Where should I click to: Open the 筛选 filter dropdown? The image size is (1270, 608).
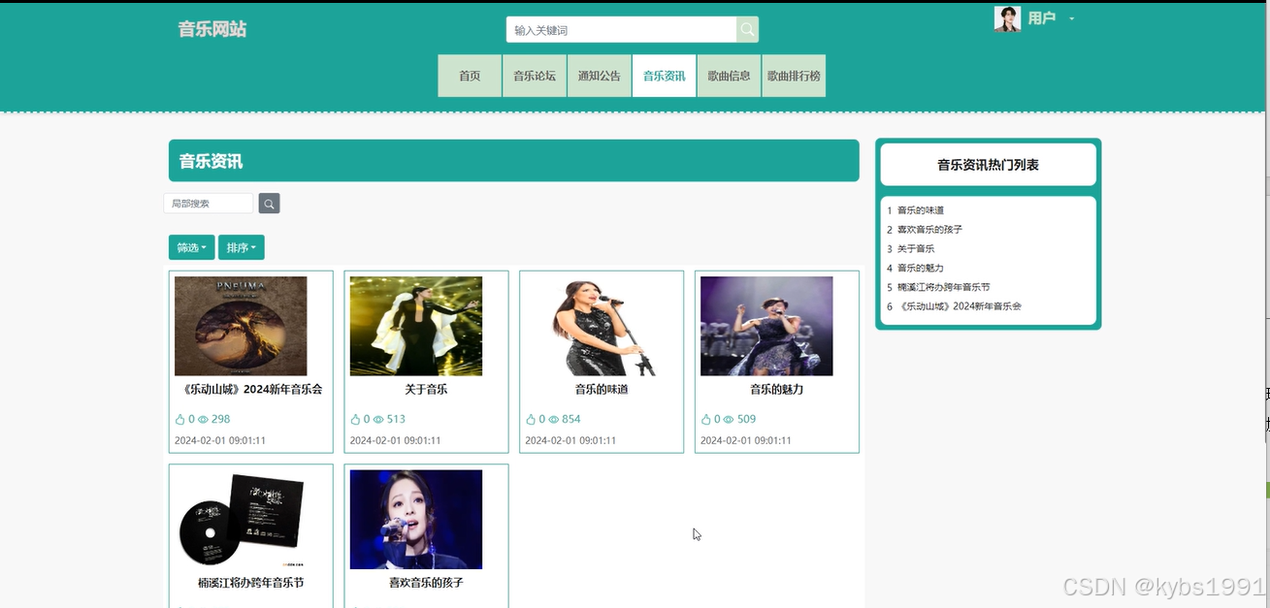(192, 247)
